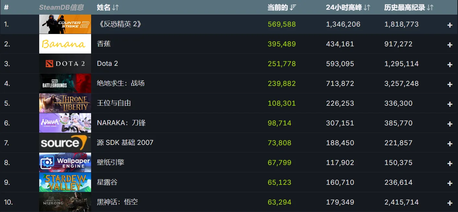Expand the Dota 2 row plus icon
Viewport: 458px width, 212px height.
click(x=450, y=65)
